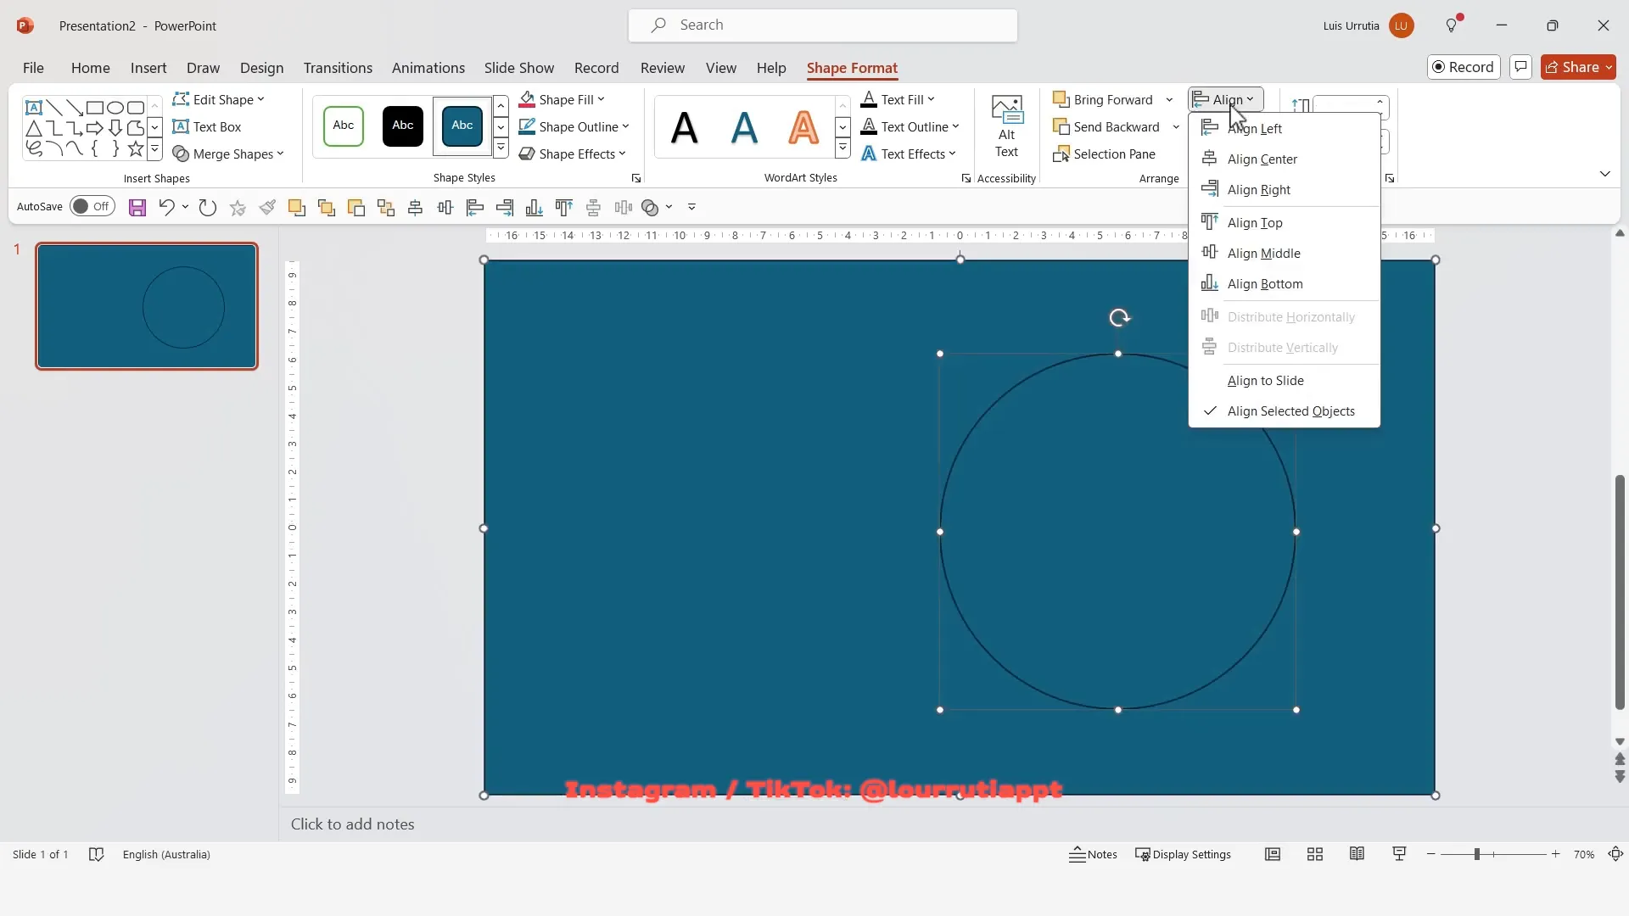This screenshot has width=1629, height=916.
Task: Undo the last action
Action: [x=166, y=207]
